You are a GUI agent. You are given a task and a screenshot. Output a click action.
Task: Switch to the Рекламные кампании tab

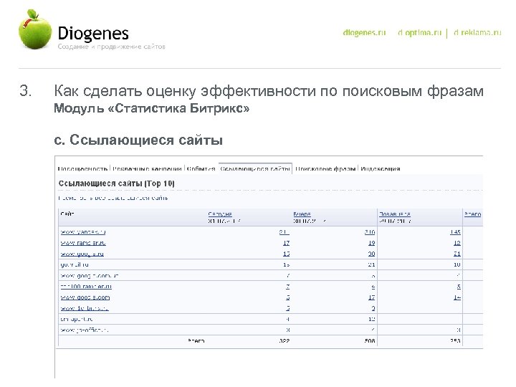[143, 169]
